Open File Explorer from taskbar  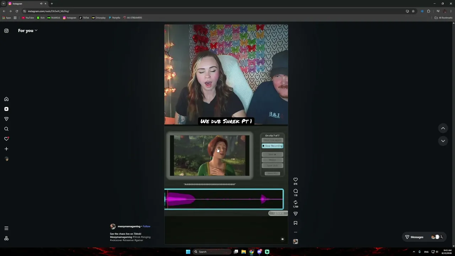tap(243, 252)
